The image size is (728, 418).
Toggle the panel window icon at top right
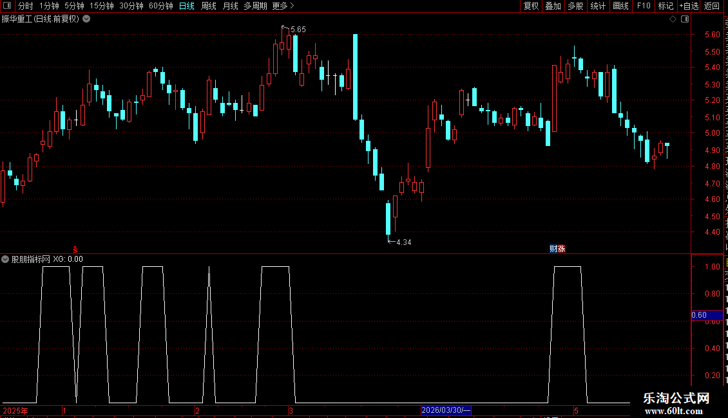[685, 19]
